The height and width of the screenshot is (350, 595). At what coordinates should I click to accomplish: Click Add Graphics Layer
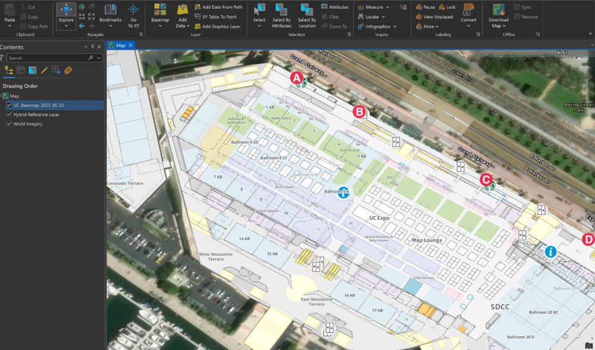coord(217,27)
